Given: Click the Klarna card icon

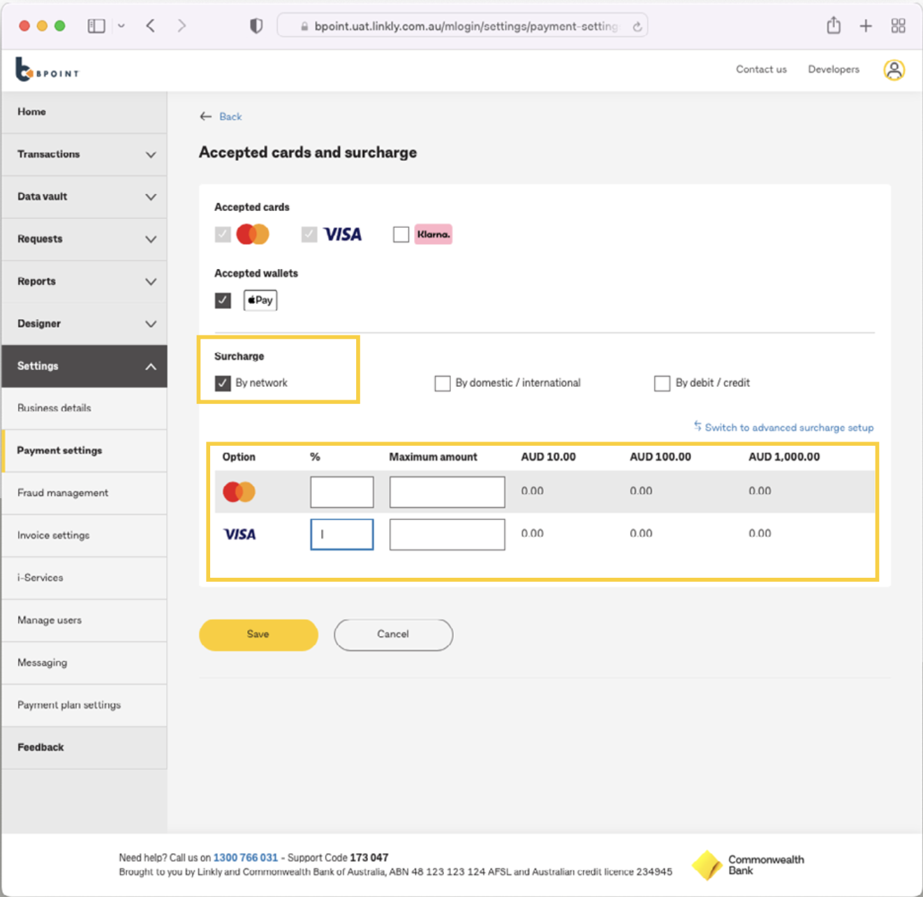Looking at the screenshot, I should (x=433, y=234).
